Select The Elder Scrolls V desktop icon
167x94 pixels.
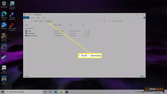tap(12, 16)
